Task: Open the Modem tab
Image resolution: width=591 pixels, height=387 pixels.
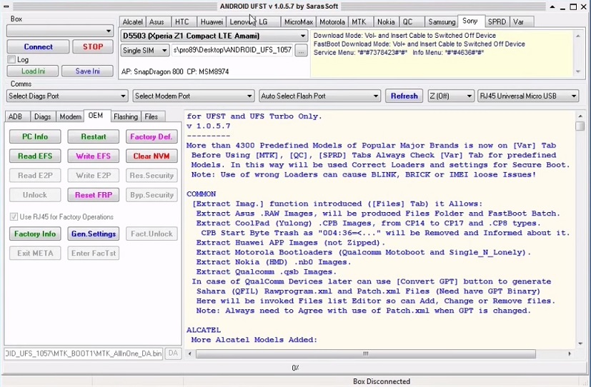Action: tap(70, 116)
